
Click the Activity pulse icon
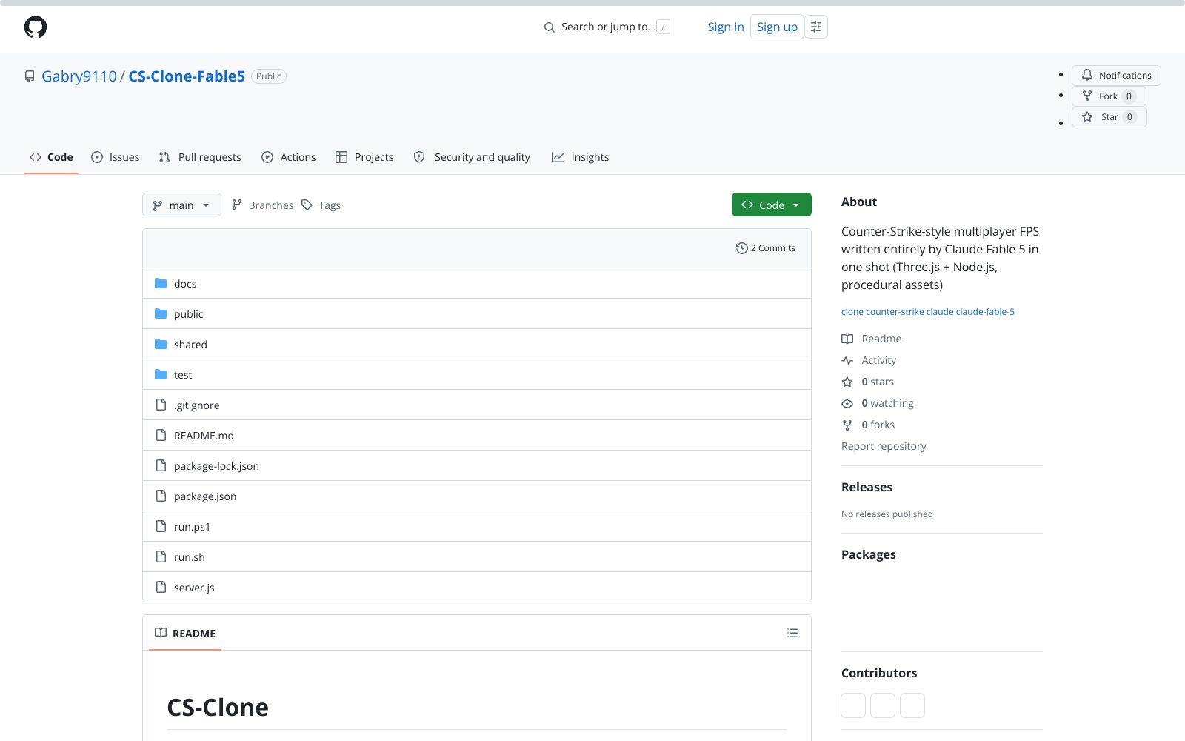click(x=847, y=360)
